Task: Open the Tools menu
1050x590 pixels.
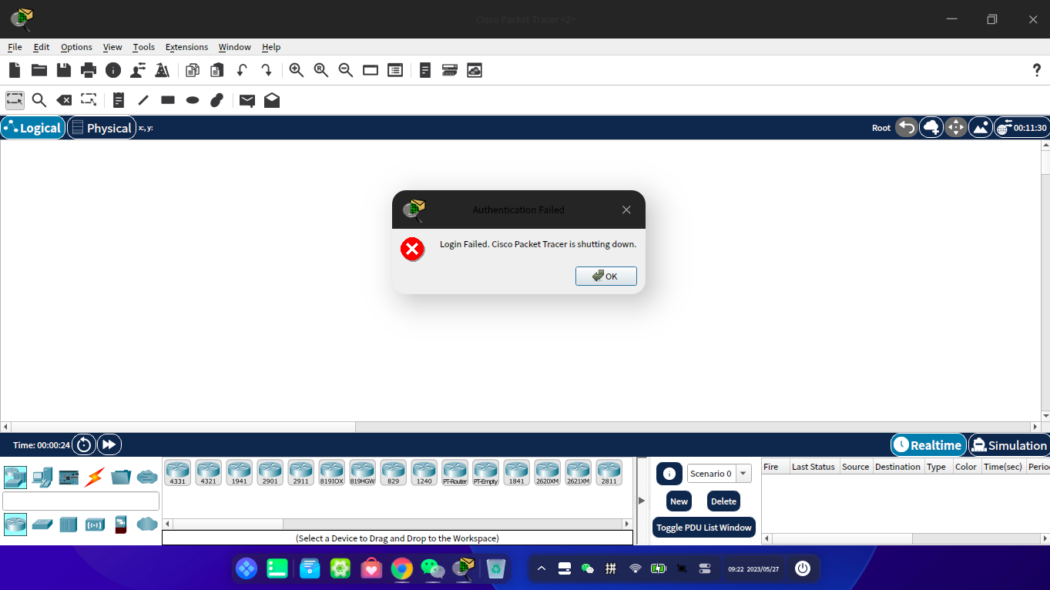Action: [144, 47]
